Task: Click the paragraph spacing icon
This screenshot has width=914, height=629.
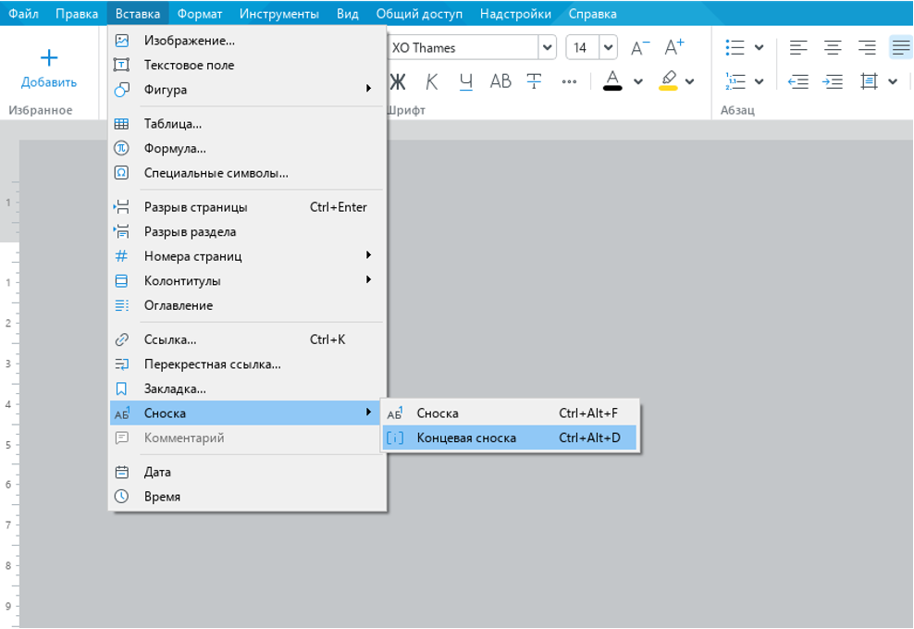Action: tap(869, 81)
